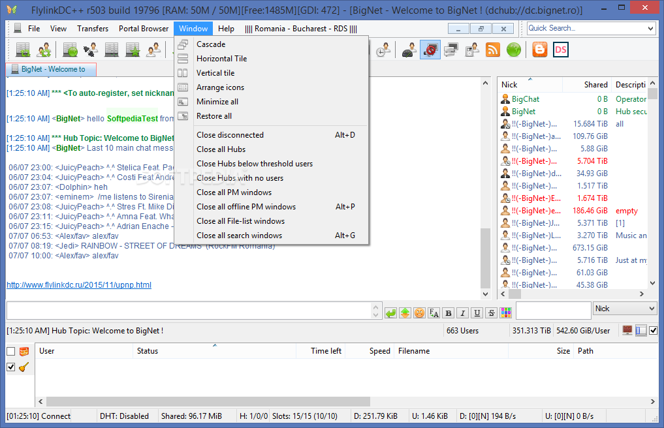Image resolution: width=664 pixels, height=428 pixels.
Task: Click the firewall brick monitor status icon
Action: pyautogui.click(x=627, y=330)
